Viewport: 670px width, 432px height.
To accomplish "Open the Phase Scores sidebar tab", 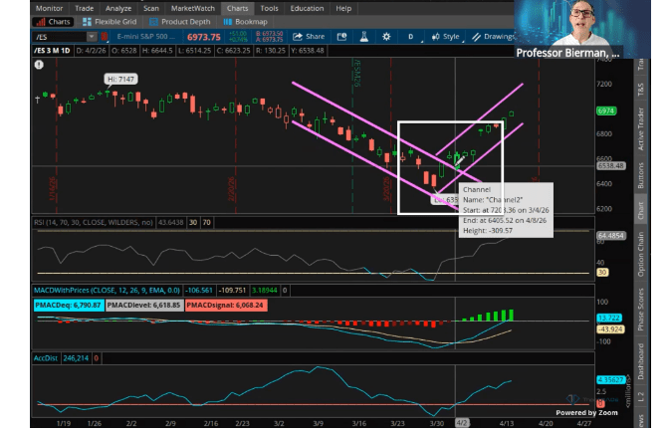I will (640, 310).
